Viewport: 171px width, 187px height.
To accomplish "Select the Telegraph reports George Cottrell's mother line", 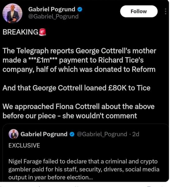I will coord(79,51).
